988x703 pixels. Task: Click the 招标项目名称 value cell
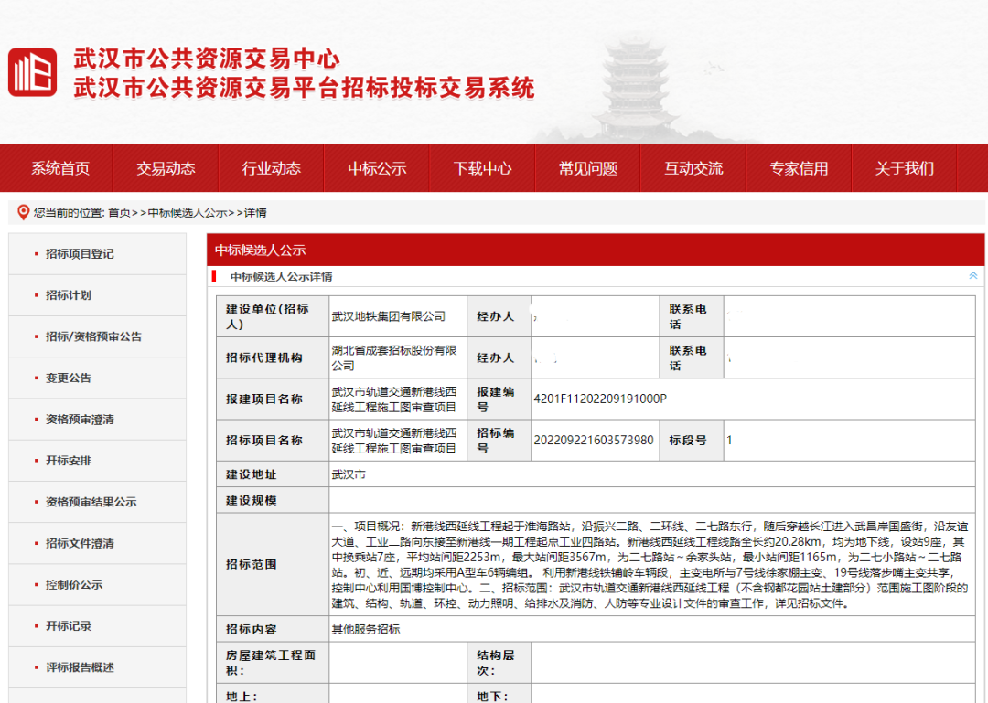coord(398,441)
